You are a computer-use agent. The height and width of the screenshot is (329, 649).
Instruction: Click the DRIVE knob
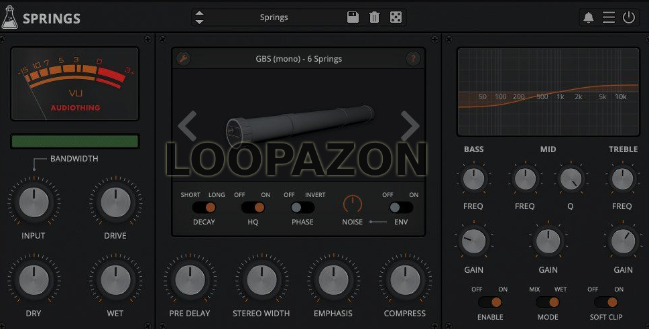tap(115, 202)
